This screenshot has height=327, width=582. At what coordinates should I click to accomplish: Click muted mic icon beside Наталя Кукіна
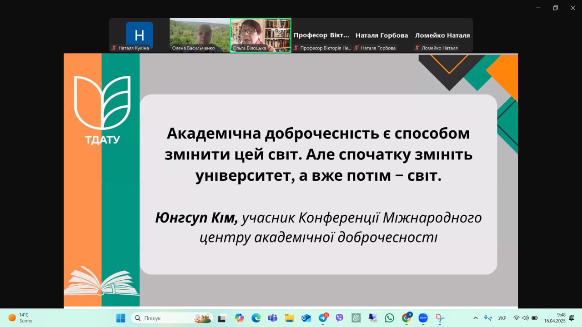(x=114, y=48)
